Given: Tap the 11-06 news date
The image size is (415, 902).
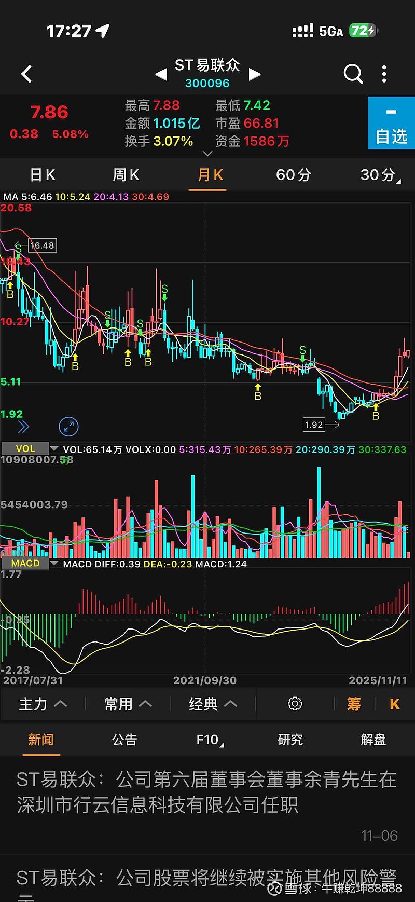Looking at the screenshot, I should 379,836.
